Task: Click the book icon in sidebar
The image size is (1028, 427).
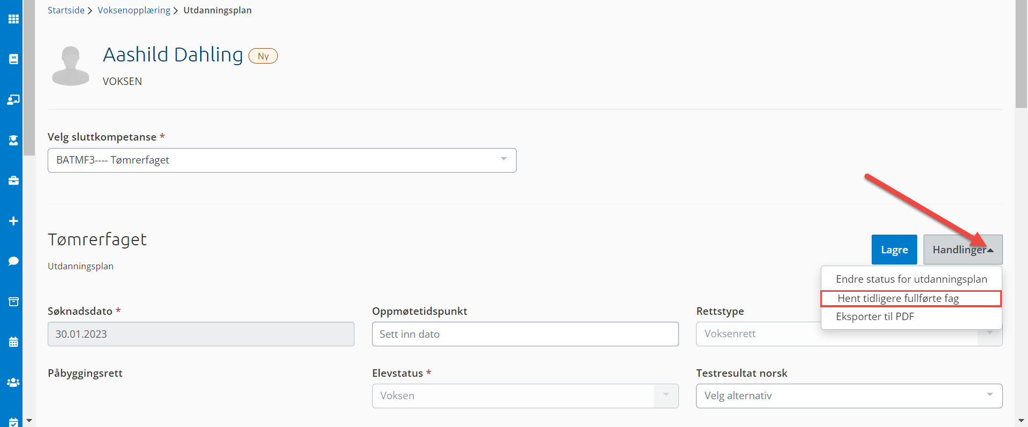Action: click(13, 59)
